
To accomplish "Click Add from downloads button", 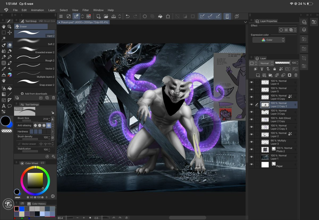I will (33, 94).
